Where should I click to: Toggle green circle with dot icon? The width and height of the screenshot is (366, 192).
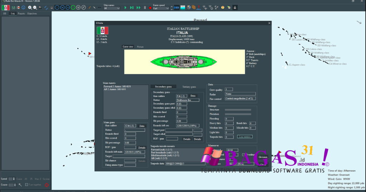tap(73, 7)
